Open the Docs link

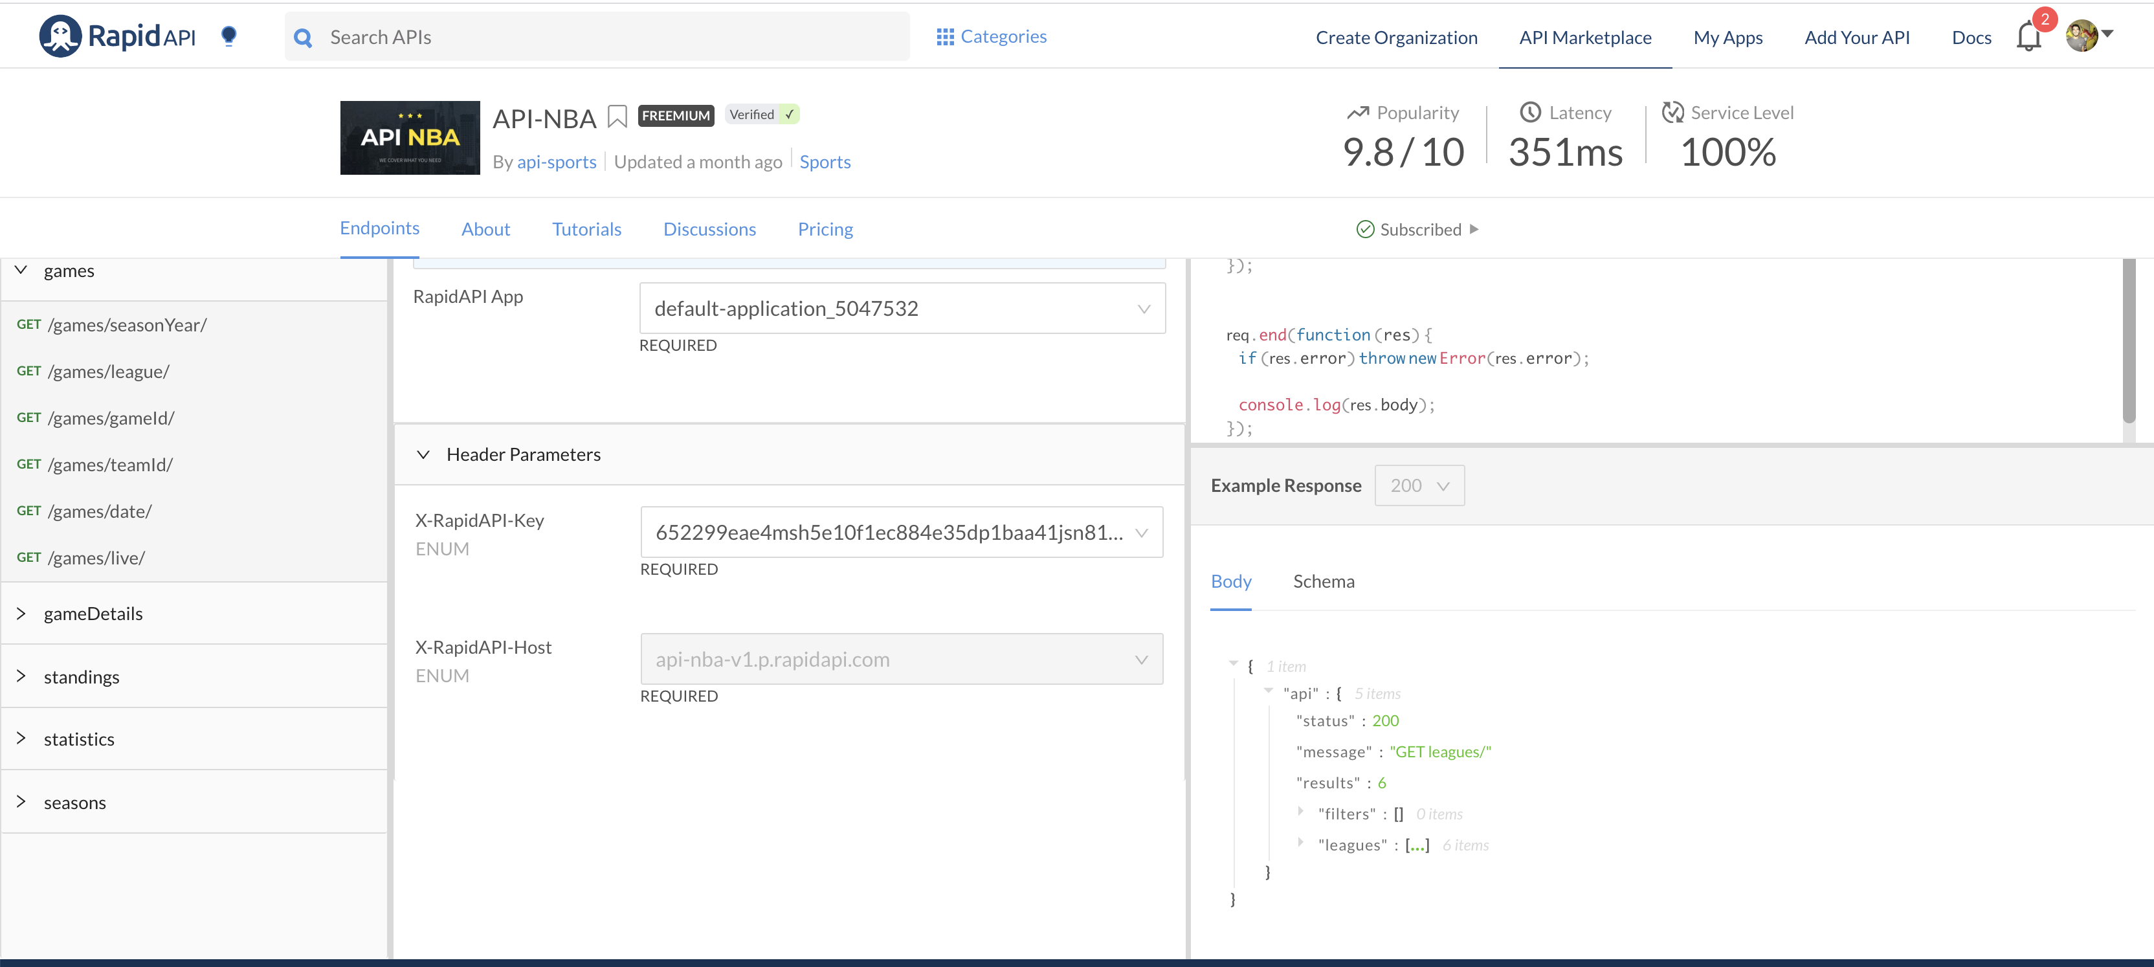1971,38
